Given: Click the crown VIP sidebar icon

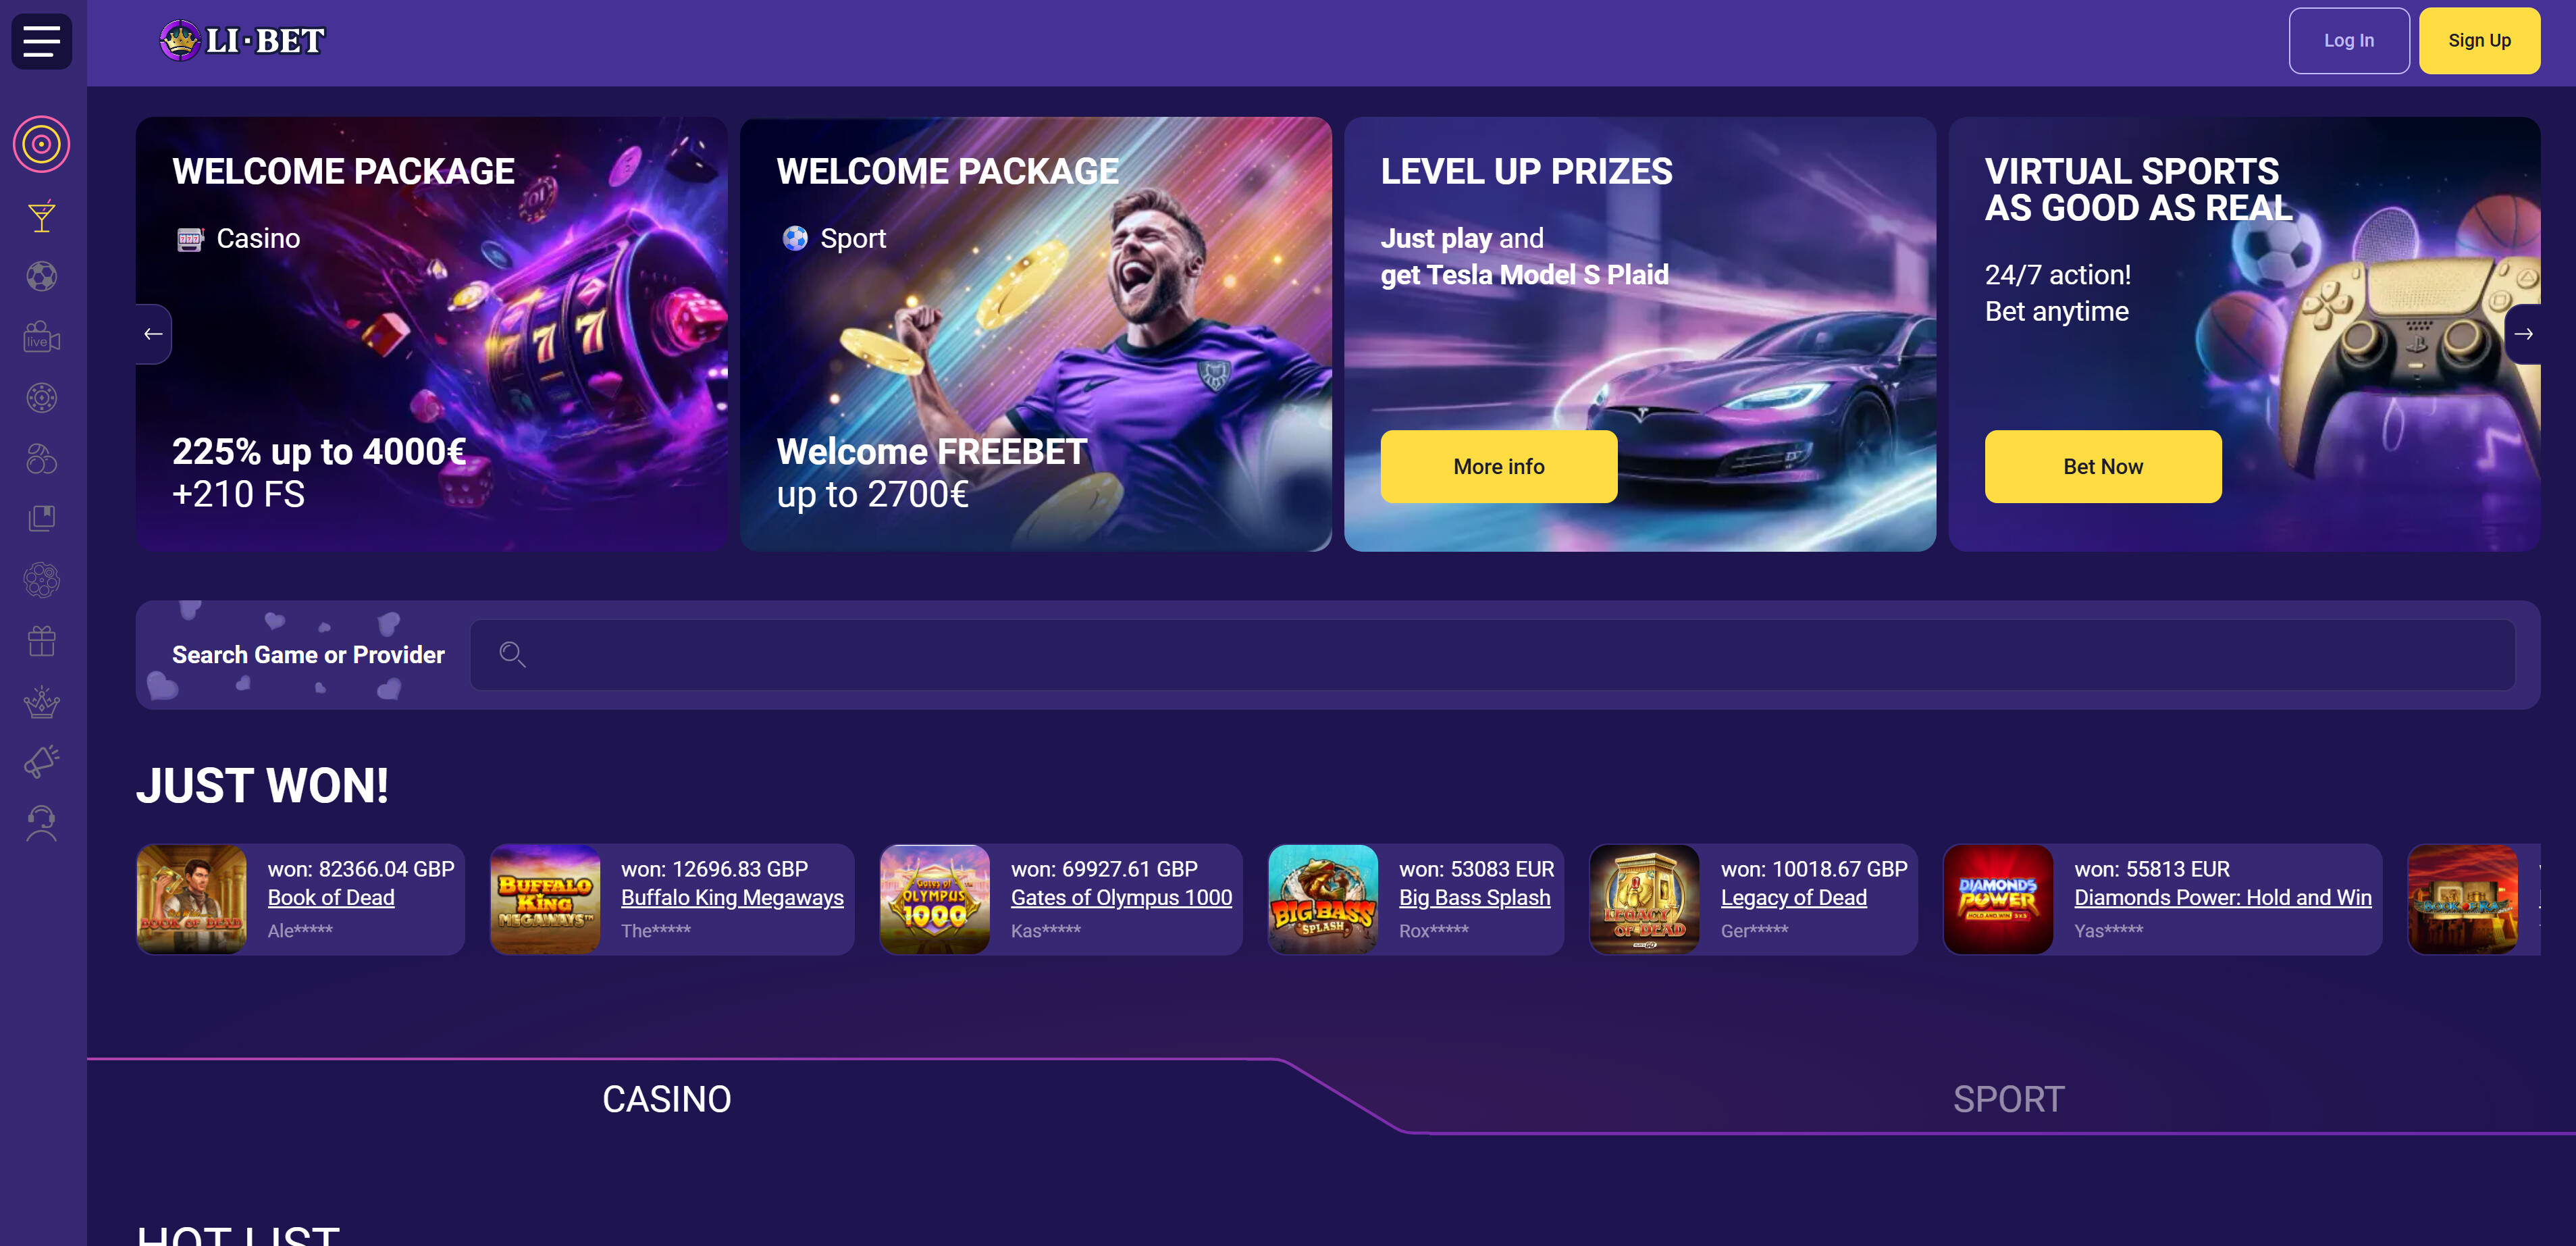Looking at the screenshot, I should point(41,702).
